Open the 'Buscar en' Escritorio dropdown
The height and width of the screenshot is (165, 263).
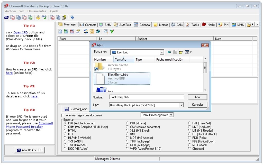(162, 52)
